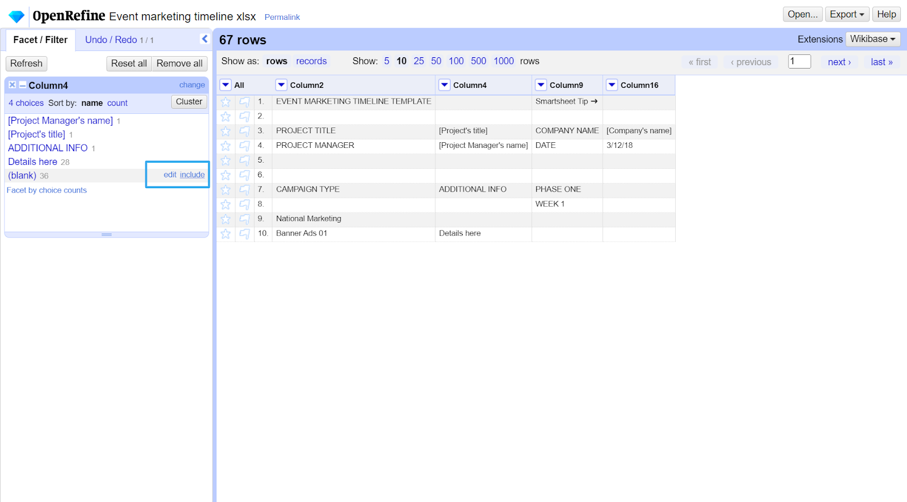The height and width of the screenshot is (502, 907).
Task: Flag row 1
Action: [244, 102]
